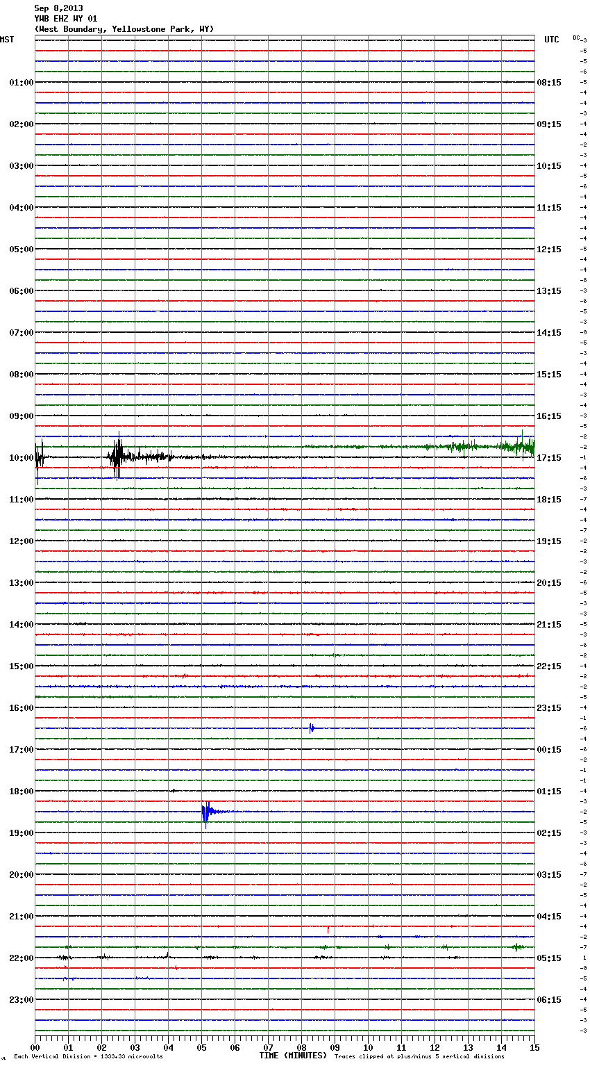Select the '16:00' MST time label

(x=21, y=708)
